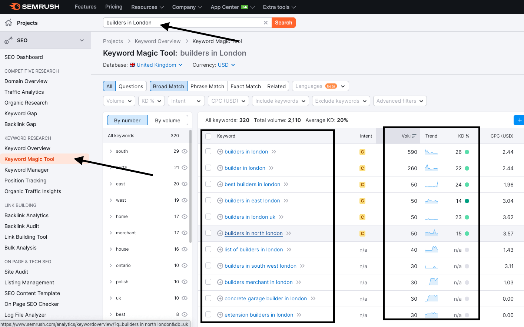Image resolution: width=524 pixels, height=327 pixels.
Task: Click double arrows after 'extension builders in london'
Action: pyautogui.click(x=299, y=315)
